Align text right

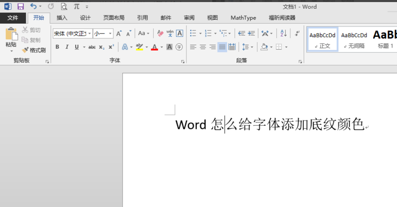point(212,47)
